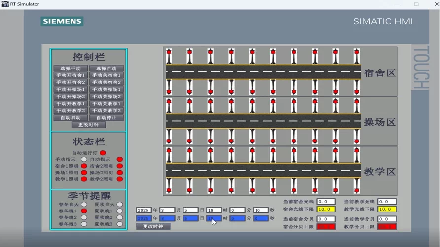Click the 操场区 zone label
The image size is (440, 247).
[379, 122]
